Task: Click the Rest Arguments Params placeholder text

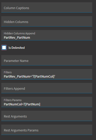Action: pos(21,130)
